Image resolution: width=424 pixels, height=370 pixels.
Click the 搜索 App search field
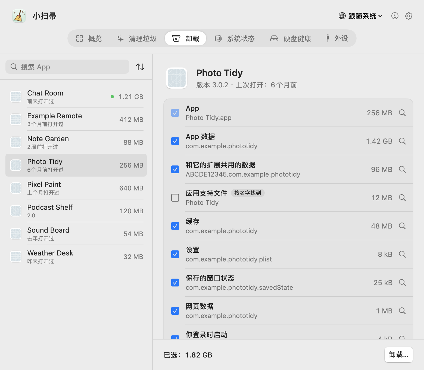tap(67, 67)
